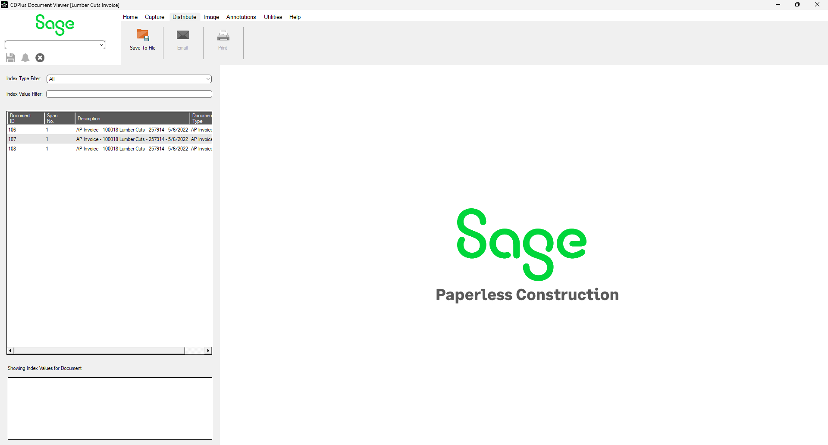Click the document list left scroll arrow

pyautogui.click(x=10, y=351)
